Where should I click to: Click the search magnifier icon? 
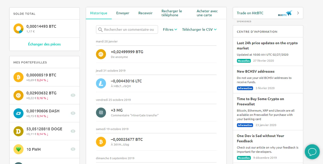click(x=100, y=29)
